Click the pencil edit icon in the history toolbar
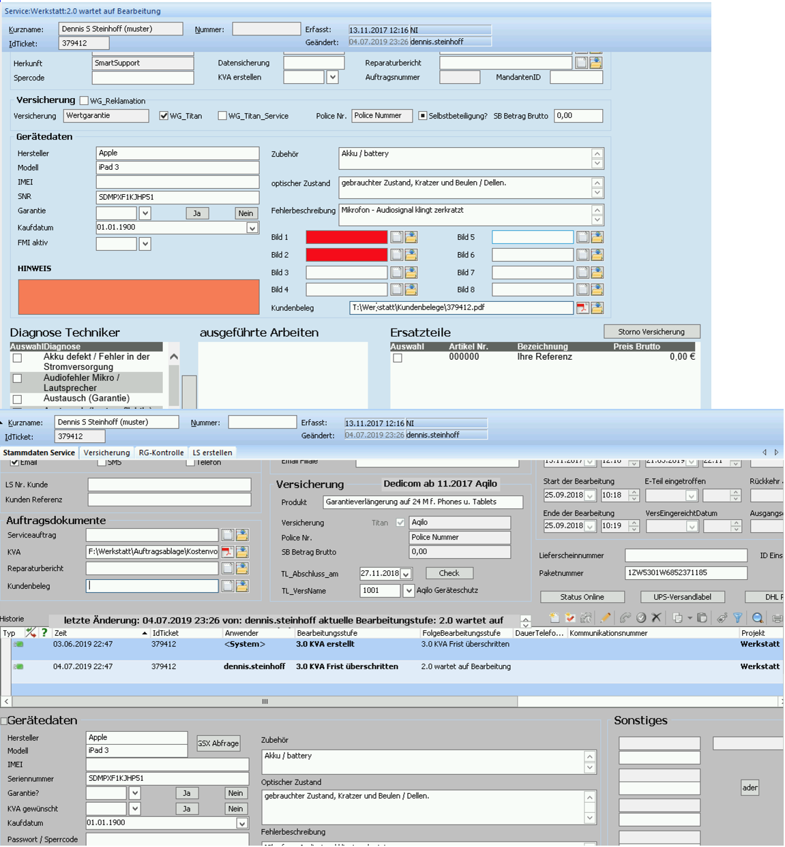 tap(606, 618)
